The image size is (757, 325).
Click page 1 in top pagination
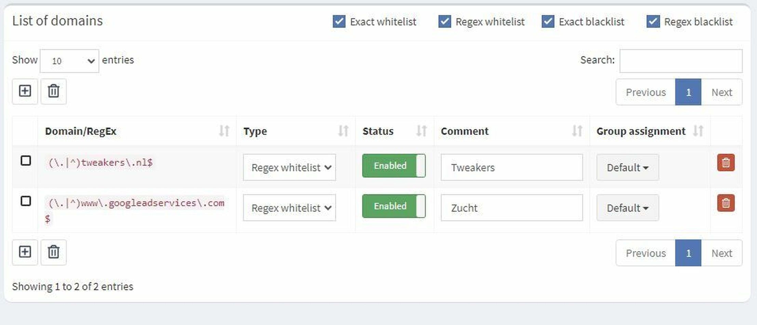tap(688, 92)
